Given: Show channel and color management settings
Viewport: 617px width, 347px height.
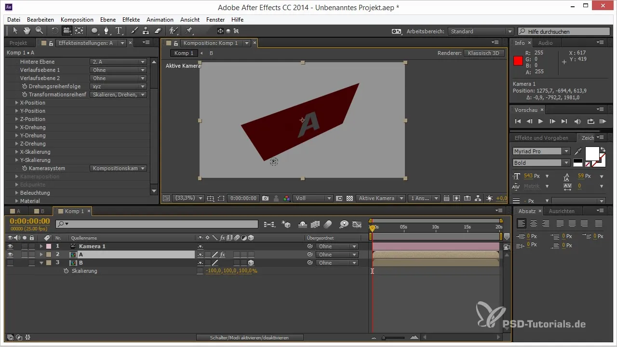Looking at the screenshot, I should coord(286,198).
